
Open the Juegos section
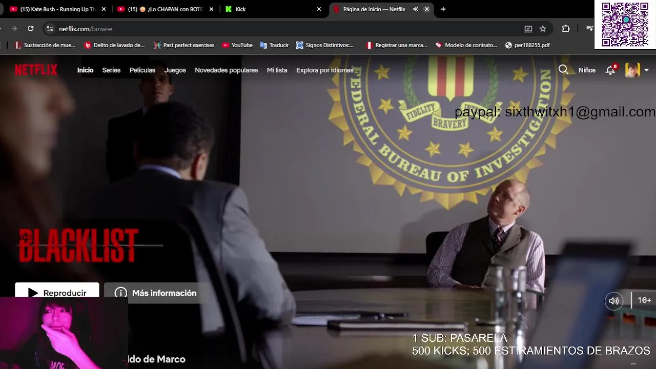click(175, 70)
